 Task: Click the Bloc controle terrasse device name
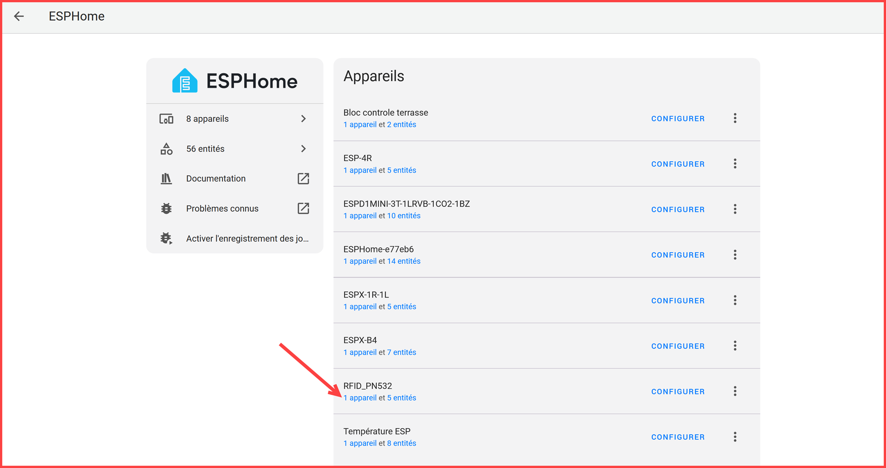pyautogui.click(x=386, y=112)
